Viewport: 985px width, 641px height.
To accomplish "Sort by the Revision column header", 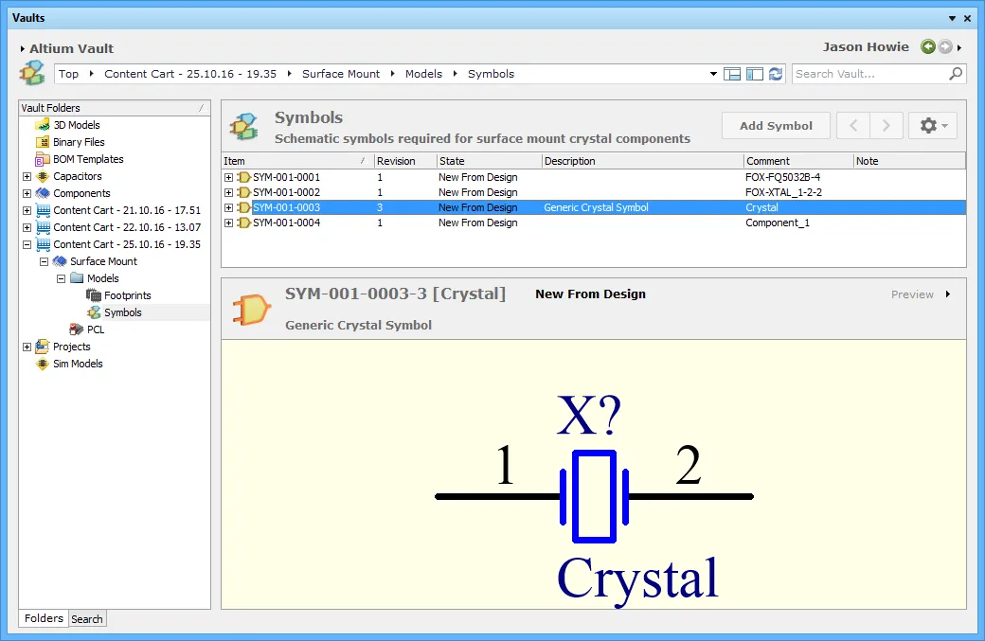I will (405, 161).
